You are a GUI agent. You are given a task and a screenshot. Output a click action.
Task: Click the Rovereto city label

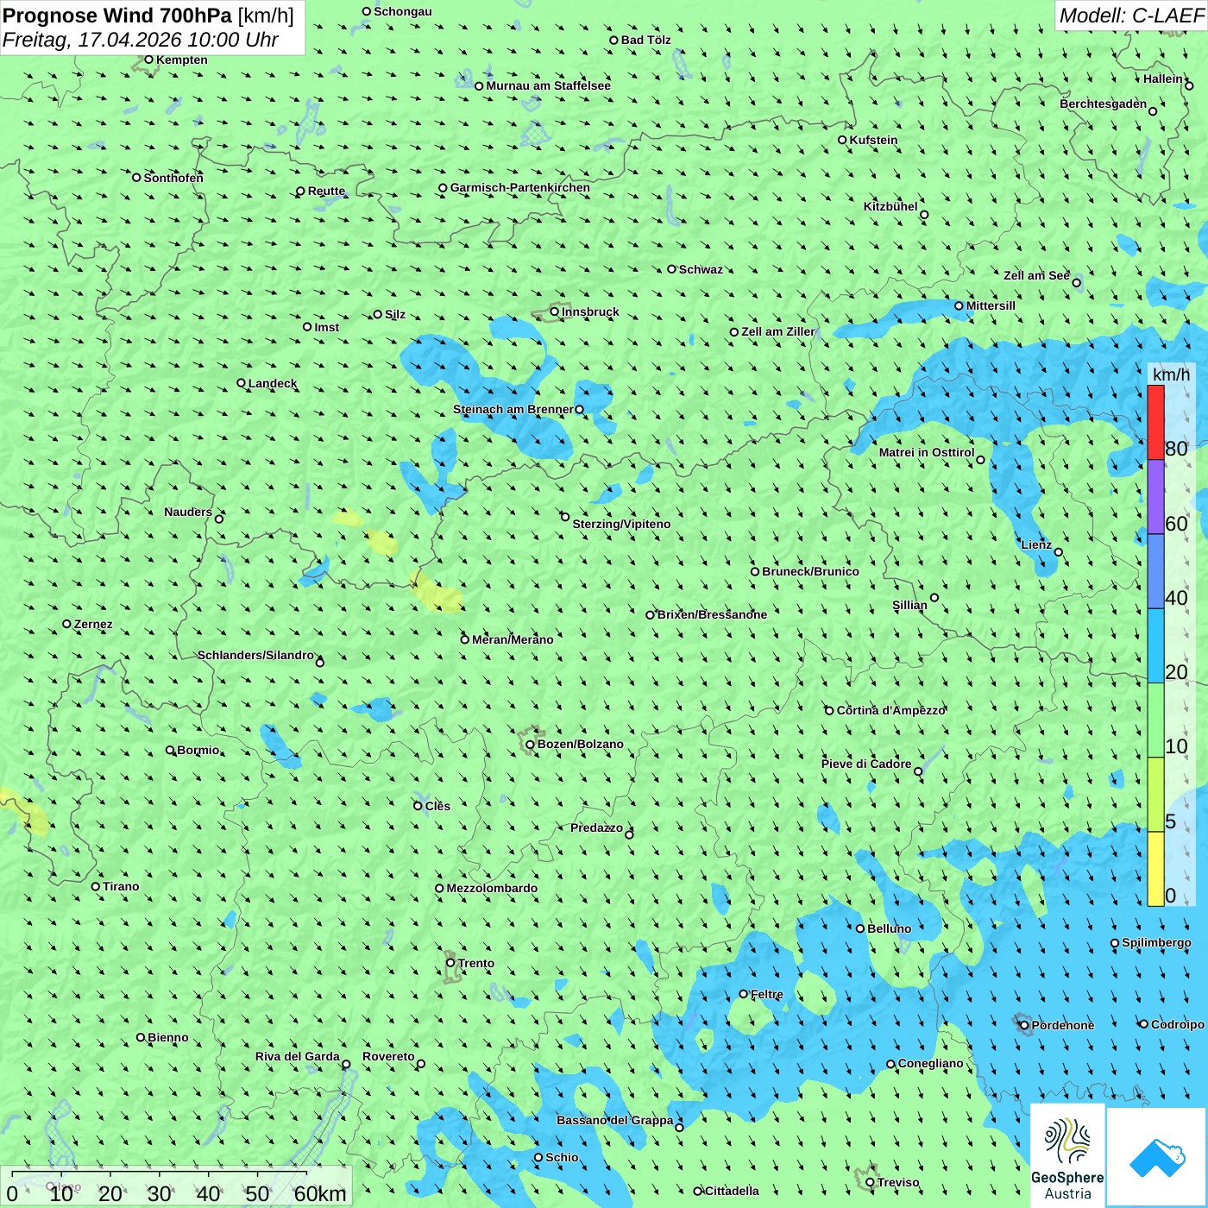(388, 1056)
